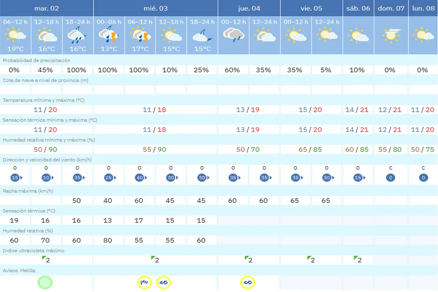Select the weather icon under sáb. 06
The height and width of the screenshot is (292, 438).
[x=358, y=36]
